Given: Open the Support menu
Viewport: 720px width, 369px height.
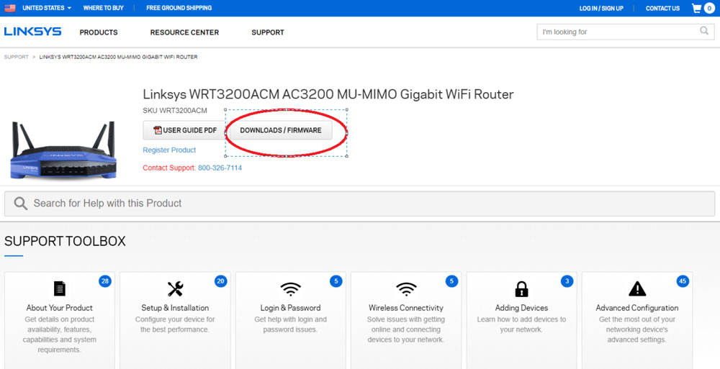Looking at the screenshot, I should 268,32.
